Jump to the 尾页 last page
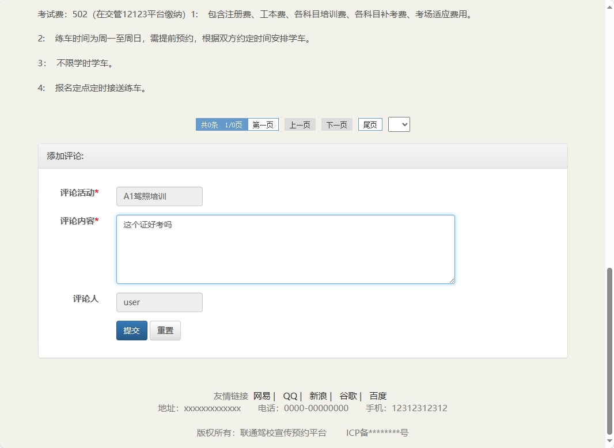Image resolution: width=614 pixels, height=448 pixels. point(370,124)
